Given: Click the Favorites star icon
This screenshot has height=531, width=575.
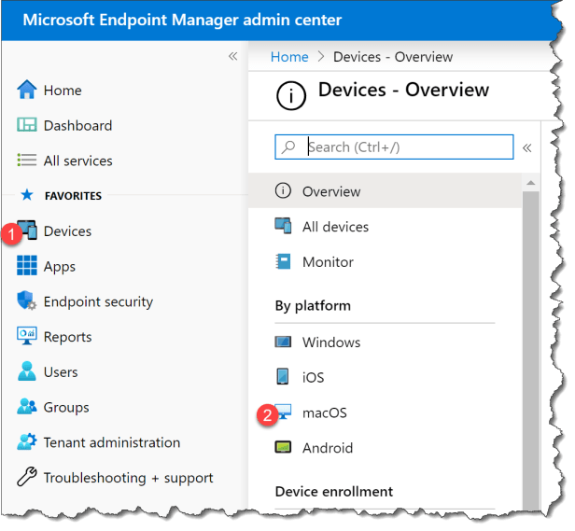Looking at the screenshot, I should click(x=27, y=195).
